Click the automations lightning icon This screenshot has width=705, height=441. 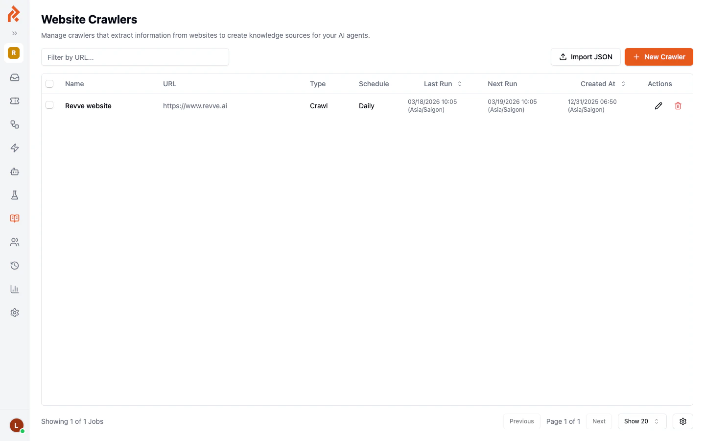14,148
